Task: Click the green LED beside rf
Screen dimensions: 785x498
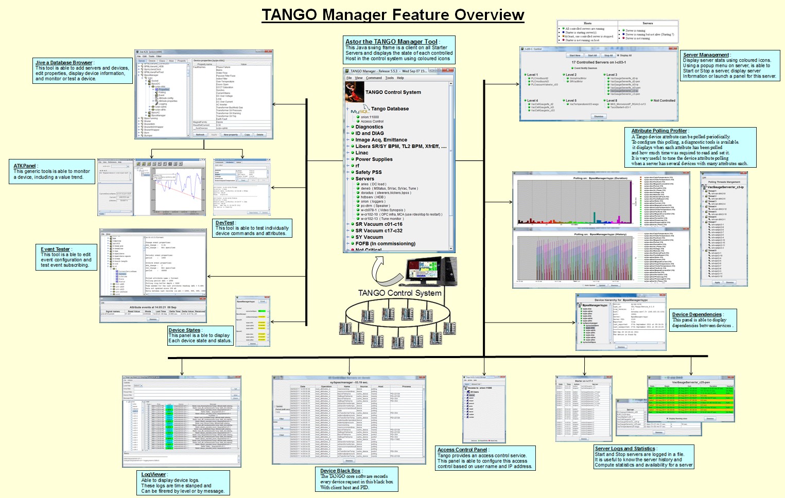Action: (x=353, y=166)
